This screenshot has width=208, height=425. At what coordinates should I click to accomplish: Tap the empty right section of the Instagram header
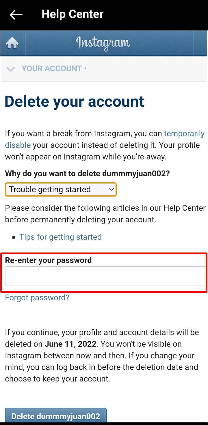click(200, 43)
